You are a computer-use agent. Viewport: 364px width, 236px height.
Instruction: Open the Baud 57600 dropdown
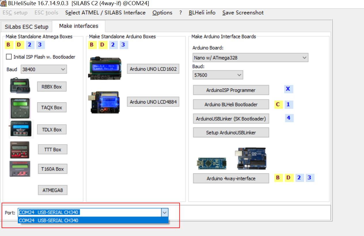click(218, 75)
